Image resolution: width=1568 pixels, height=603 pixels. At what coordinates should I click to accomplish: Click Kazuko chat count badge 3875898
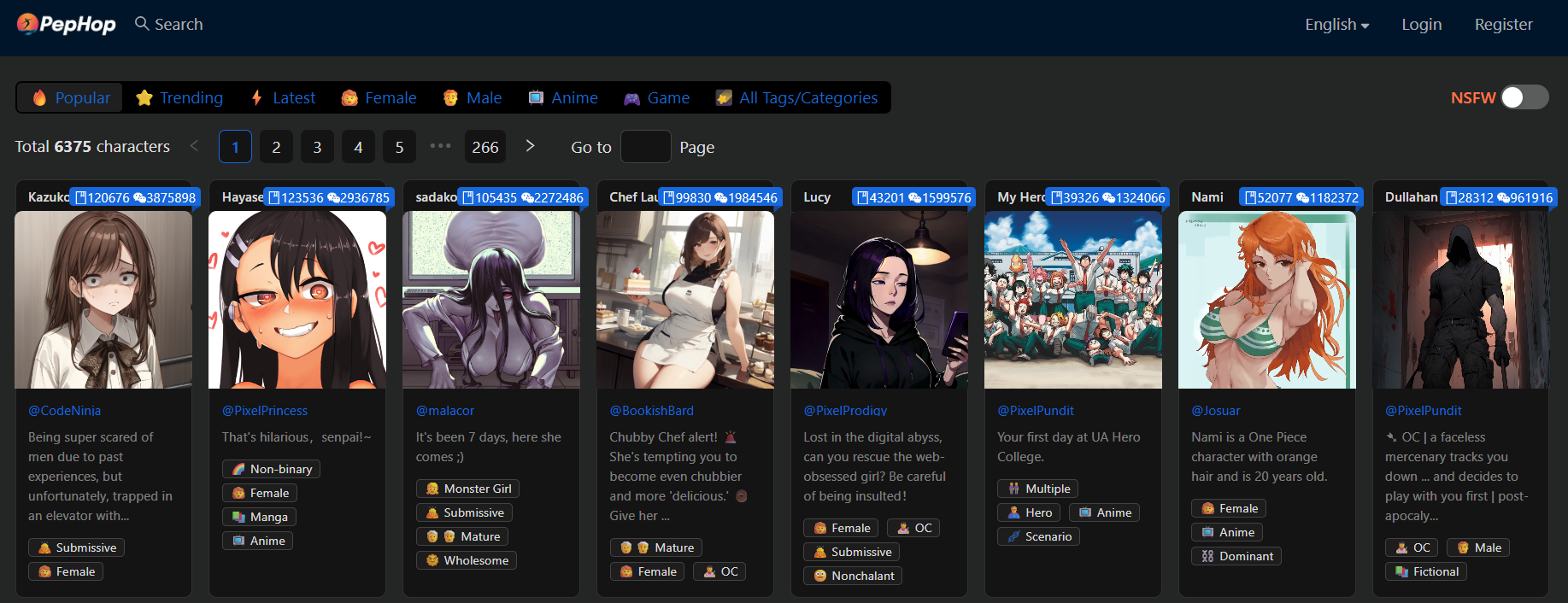pyautogui.click(x=165, y=197)
